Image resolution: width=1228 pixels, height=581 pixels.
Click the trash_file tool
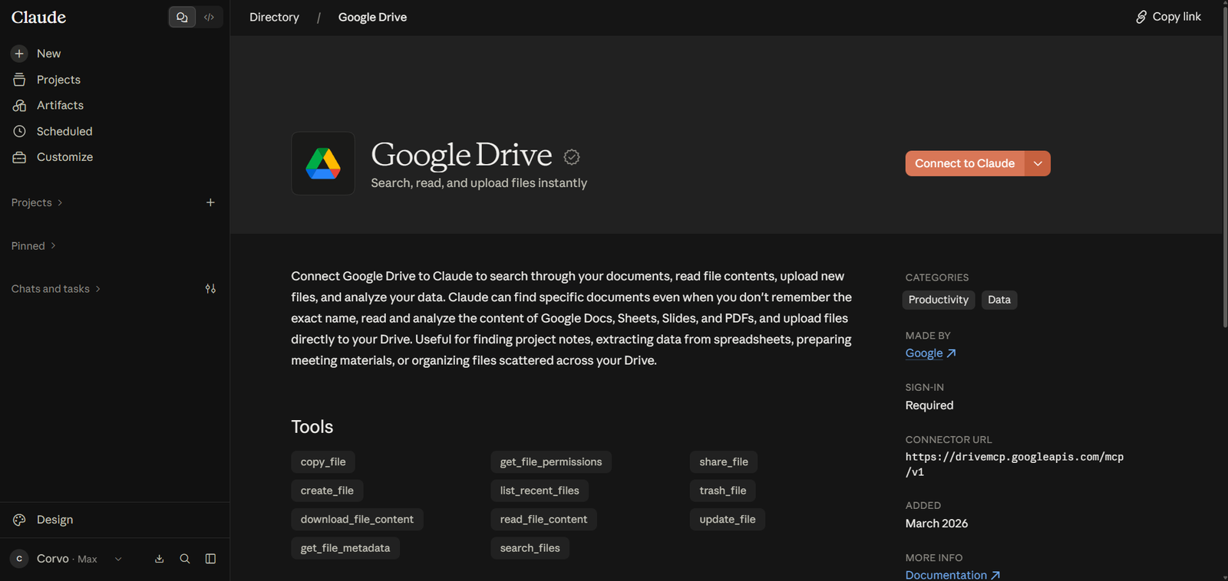tap(723, 491)
